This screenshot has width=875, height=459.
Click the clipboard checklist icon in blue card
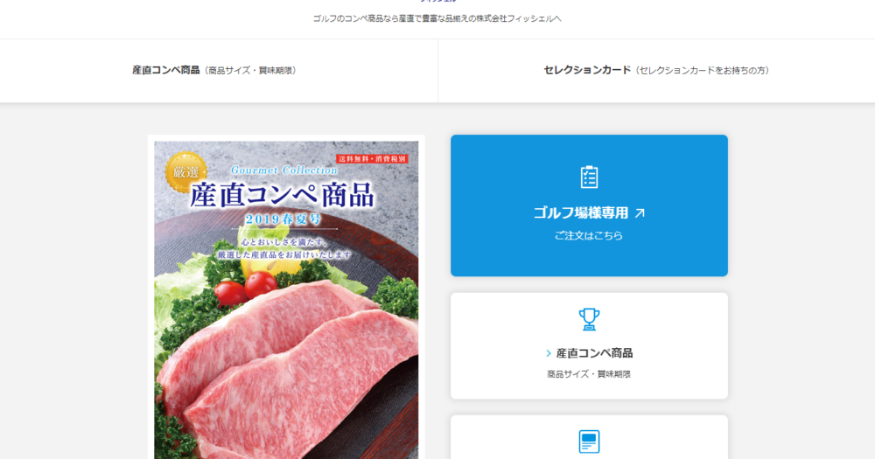[589, 177]
